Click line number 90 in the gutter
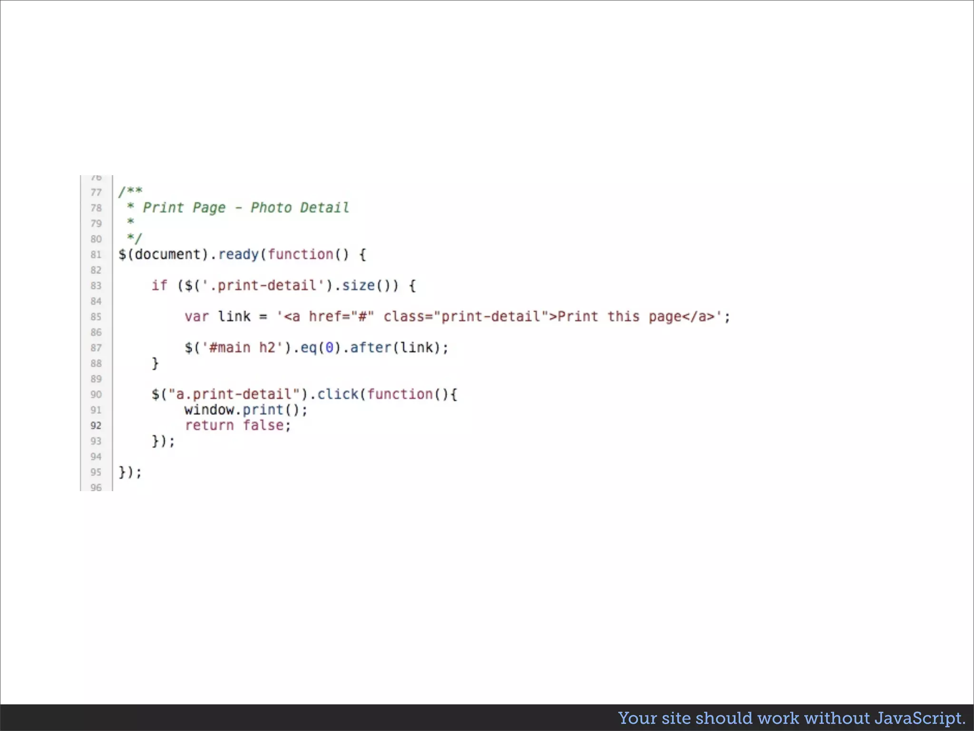Viewport: 974px width, 731px height. (96, 395)
